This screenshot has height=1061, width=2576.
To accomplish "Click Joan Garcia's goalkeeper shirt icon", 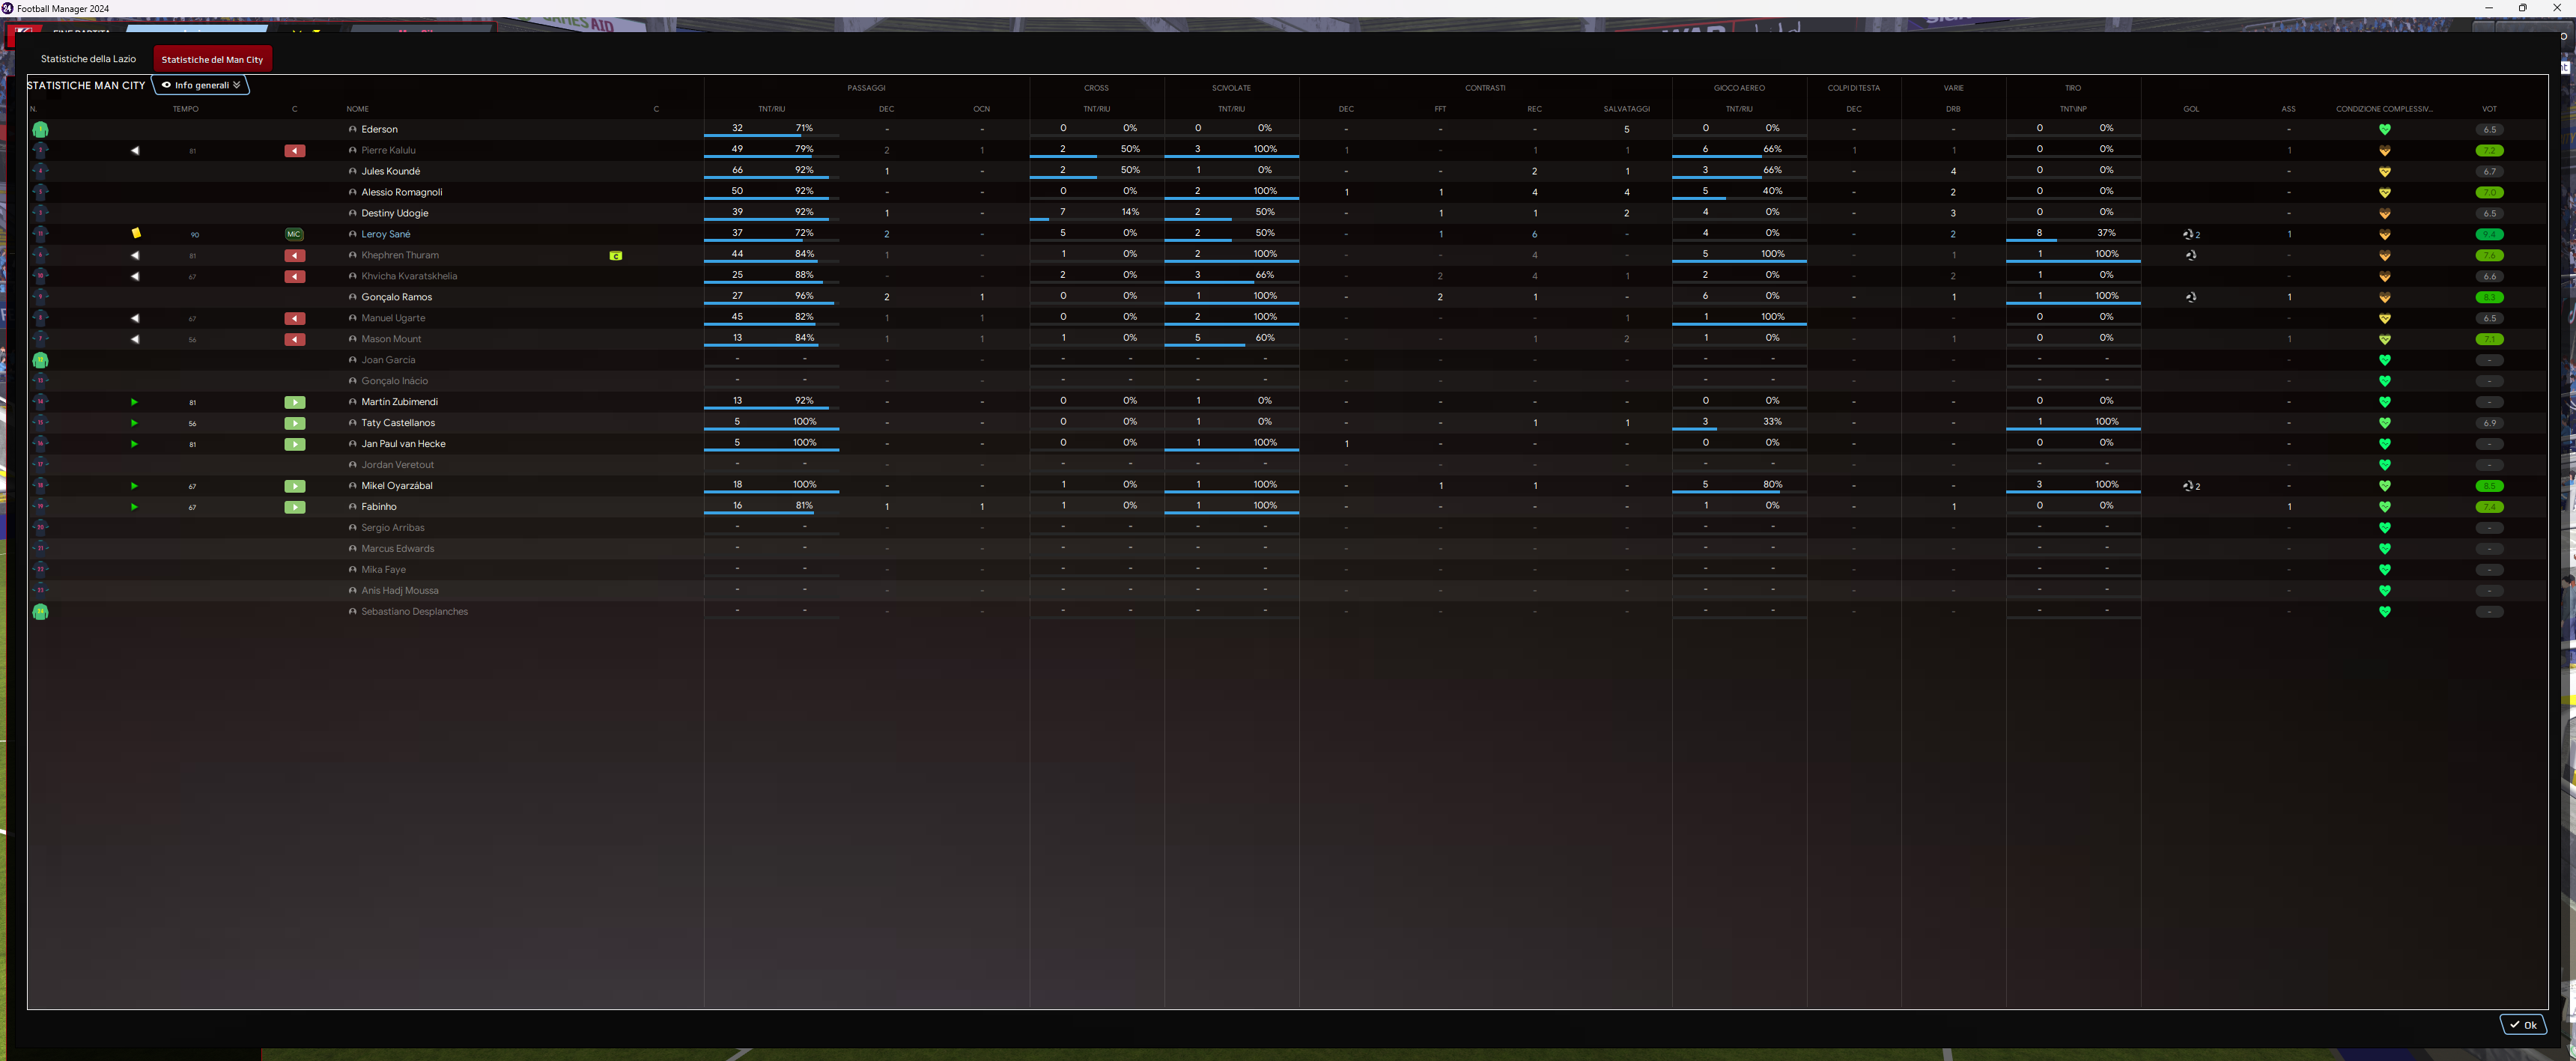I will point(40,361).
